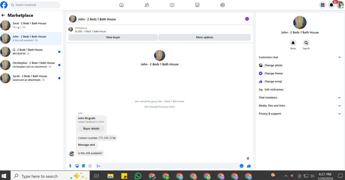Search in conversation via magnifier icon

point(306,43)
